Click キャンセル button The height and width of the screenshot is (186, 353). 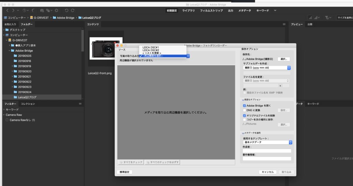[268, 172]
